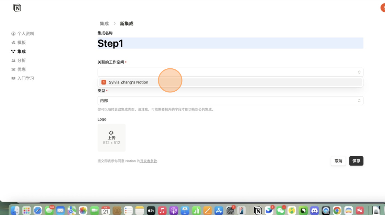The image size is (385, 215).
Task: Open WeChat from the Dock
Action: click(x=280, y=210)
